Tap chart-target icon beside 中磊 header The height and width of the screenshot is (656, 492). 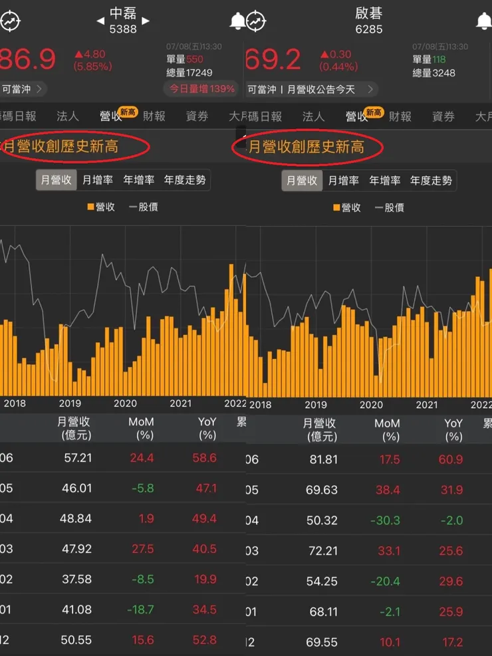click(x=9, y=21)
